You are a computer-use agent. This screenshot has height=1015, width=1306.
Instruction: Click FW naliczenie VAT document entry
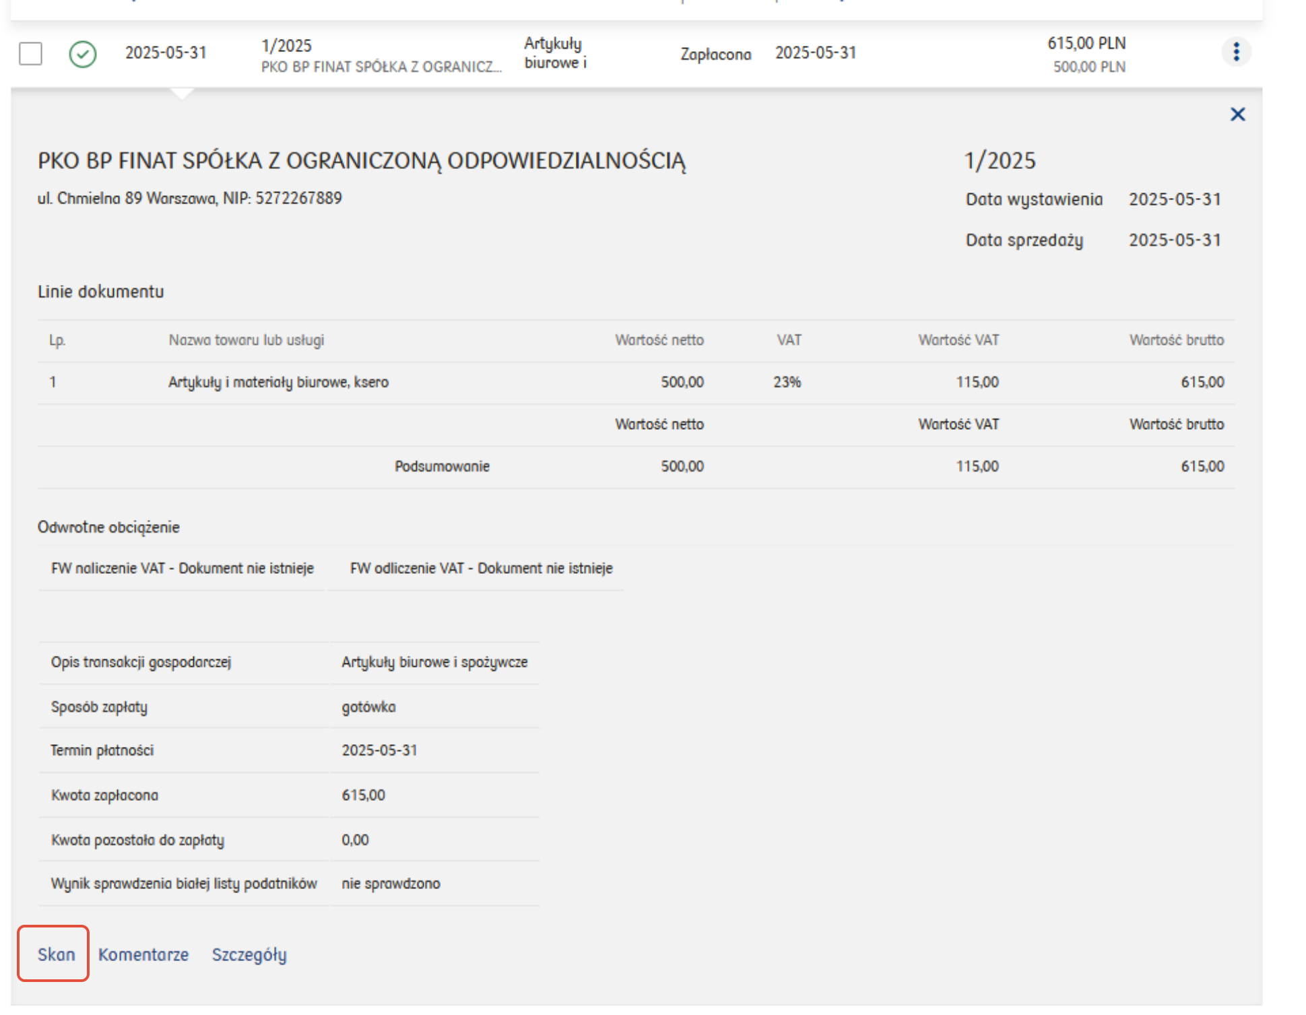(x=183, y=568)
